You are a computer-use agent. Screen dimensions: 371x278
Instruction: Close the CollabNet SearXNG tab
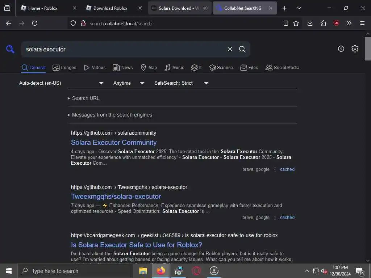[270, 8]
